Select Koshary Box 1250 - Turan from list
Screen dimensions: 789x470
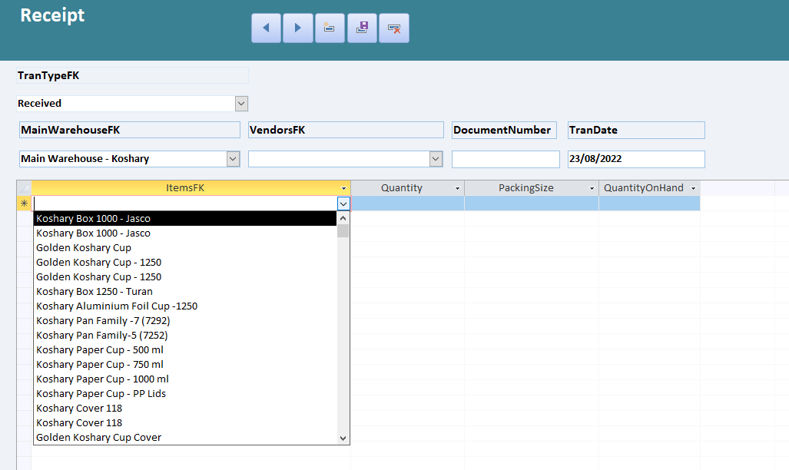click(185, 291)
